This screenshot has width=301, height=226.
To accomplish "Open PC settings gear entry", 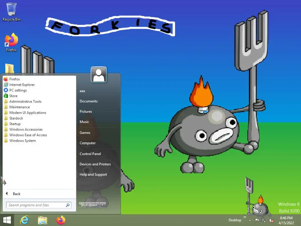I will click(39, 90).
